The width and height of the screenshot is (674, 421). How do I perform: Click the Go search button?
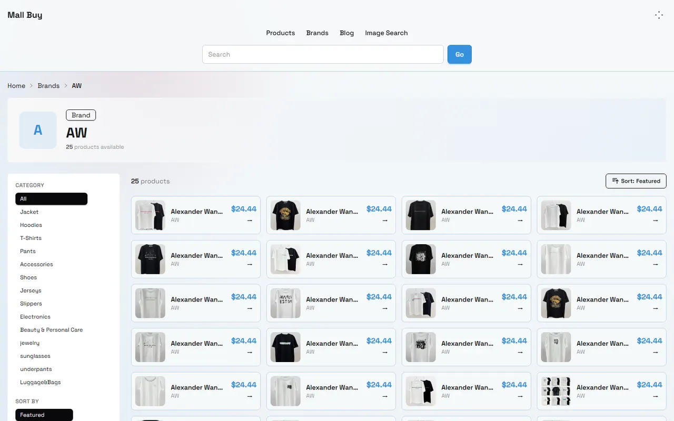pos(459,54)
